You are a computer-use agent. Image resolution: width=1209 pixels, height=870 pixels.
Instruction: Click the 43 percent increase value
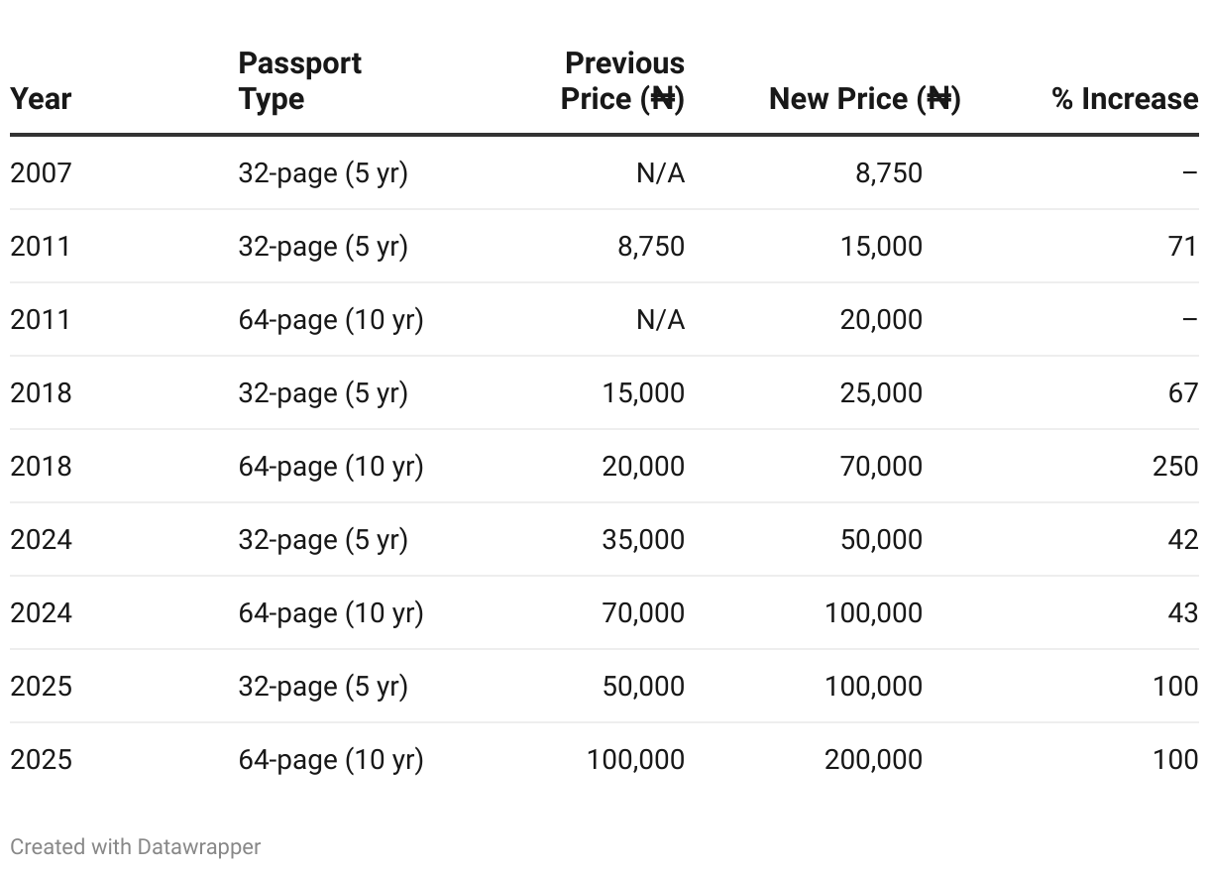tap(1183, 613)
